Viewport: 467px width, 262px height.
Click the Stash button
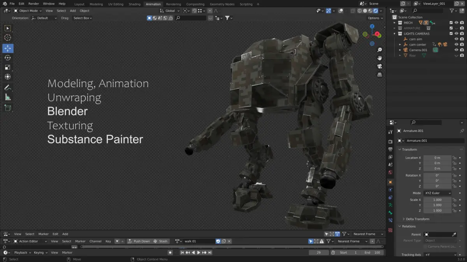pos(160,241)
